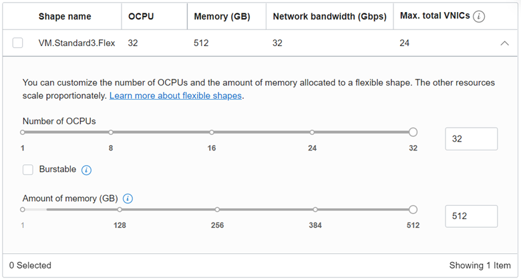Viewport: 521px width, 280px height.
Task: Open Learn more about flexible shapes link
Action: pos(176,96)
